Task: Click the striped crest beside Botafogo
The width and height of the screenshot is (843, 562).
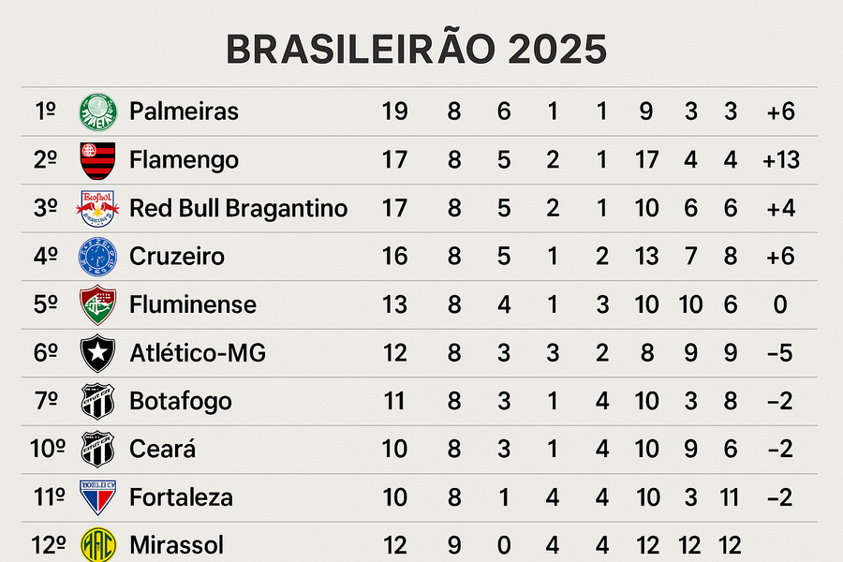Action: (x=97, y=401)
